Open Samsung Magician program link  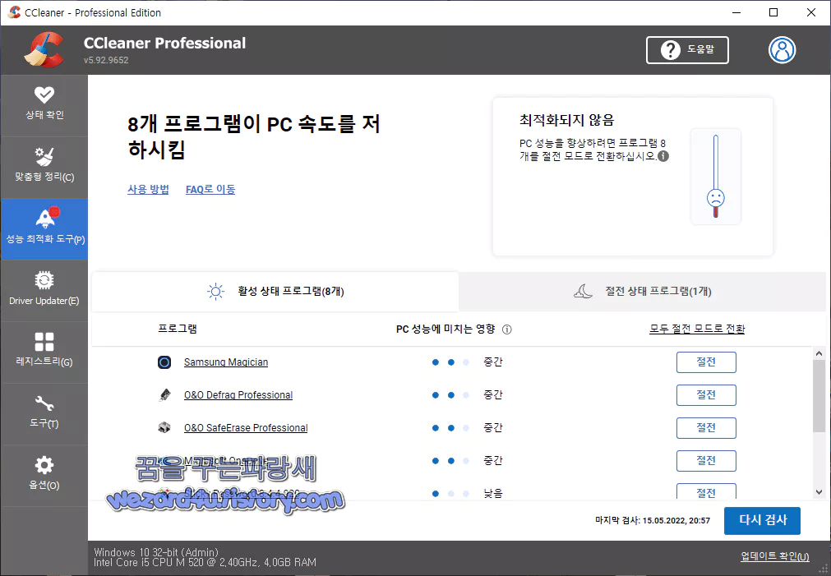click(226, 362)
